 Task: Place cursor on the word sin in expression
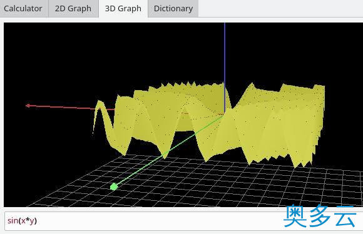point(13,221)
